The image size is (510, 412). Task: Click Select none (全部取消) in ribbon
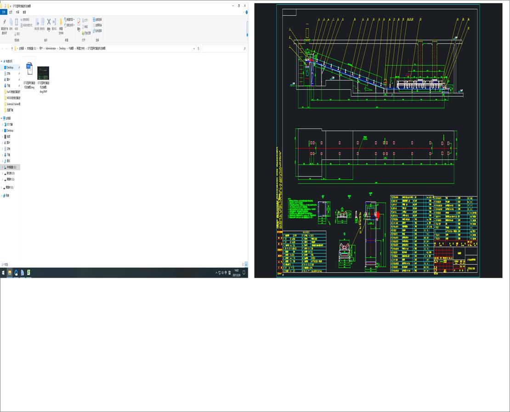pos(97,25)
